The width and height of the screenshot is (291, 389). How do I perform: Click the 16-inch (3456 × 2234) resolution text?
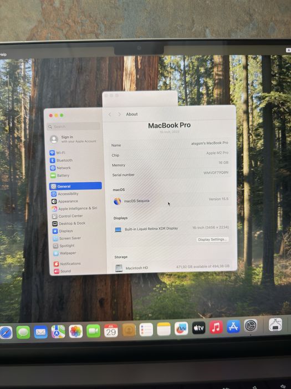tap(210, 227)
